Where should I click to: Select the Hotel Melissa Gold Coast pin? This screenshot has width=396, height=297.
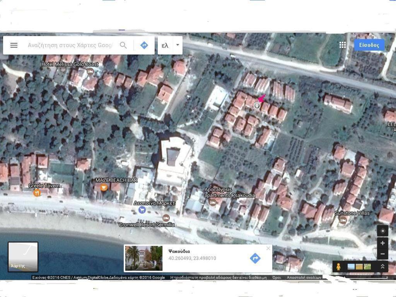click(x=90, y=72)
